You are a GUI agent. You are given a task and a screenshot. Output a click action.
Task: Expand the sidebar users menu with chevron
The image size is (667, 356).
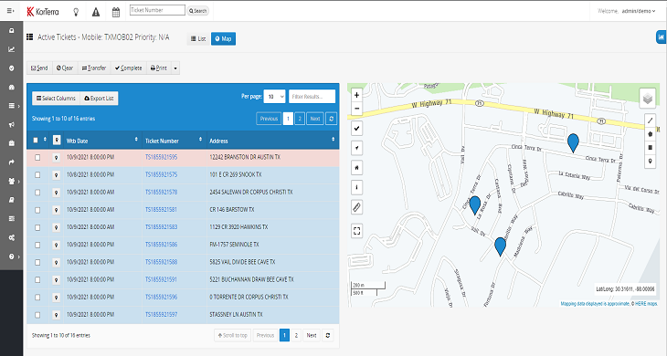point(14,181)
